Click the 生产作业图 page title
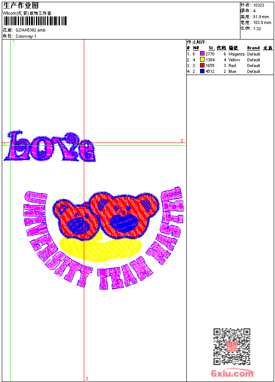This screenshot has height=382, width=275. [x=21, y=5]
